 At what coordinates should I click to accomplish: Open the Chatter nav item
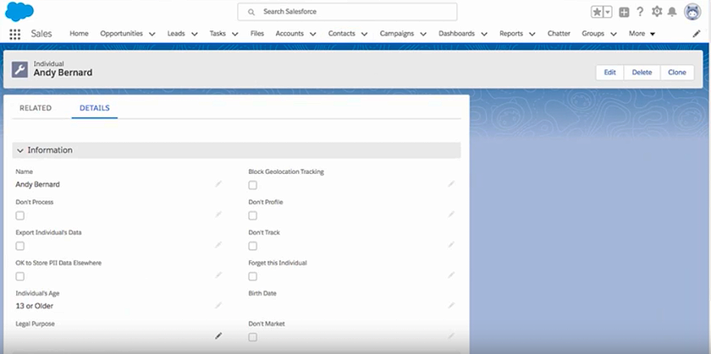point(559,34)
